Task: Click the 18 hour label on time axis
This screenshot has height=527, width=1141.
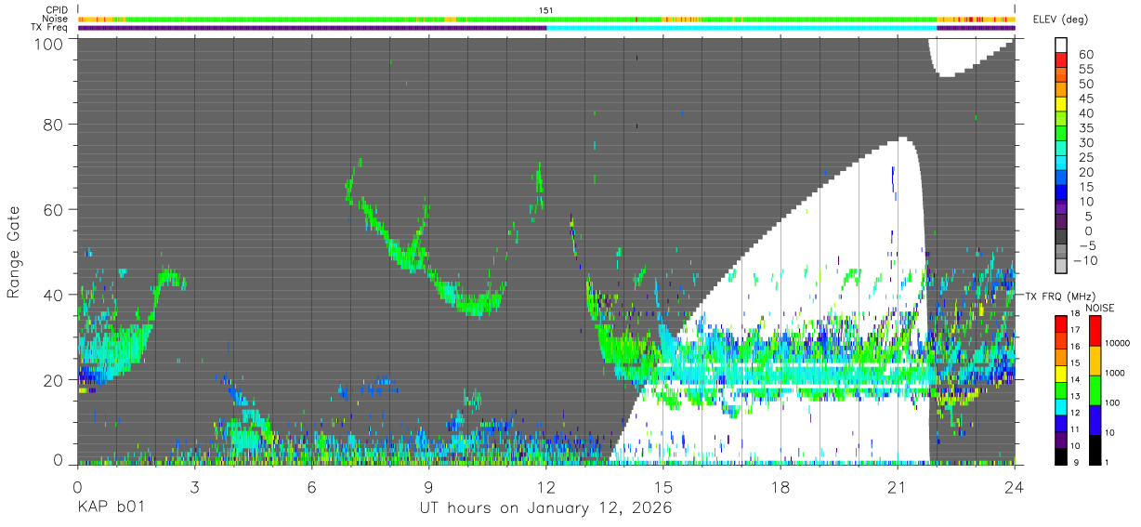Action: (780, 487)
